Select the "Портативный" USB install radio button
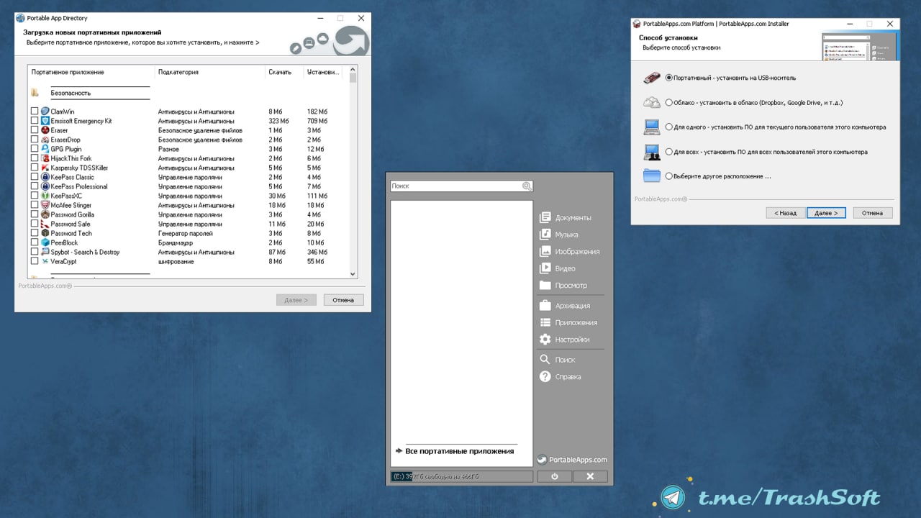 pos(669,78)
